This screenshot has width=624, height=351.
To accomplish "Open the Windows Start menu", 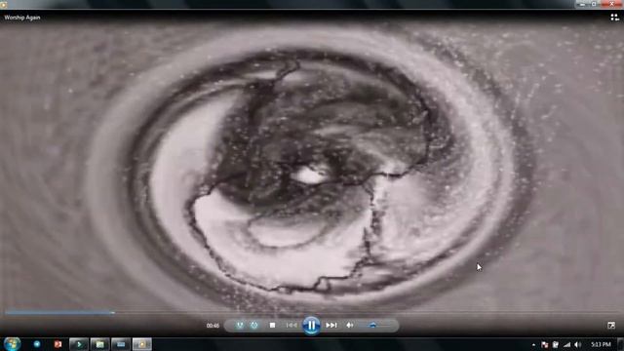I will (12, 344).
